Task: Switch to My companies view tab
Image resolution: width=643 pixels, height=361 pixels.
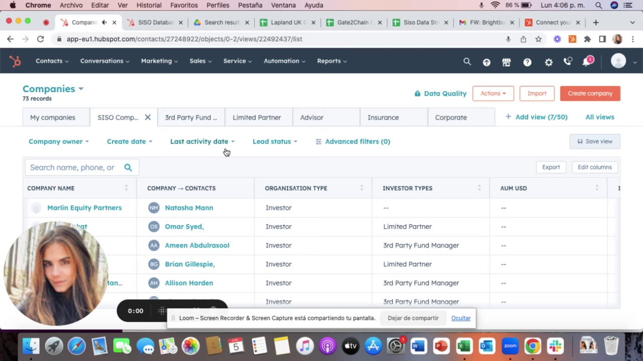Action: coord(56,117)
